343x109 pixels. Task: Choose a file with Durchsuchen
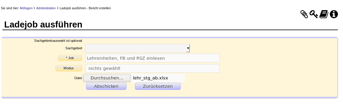coord(107,78)
